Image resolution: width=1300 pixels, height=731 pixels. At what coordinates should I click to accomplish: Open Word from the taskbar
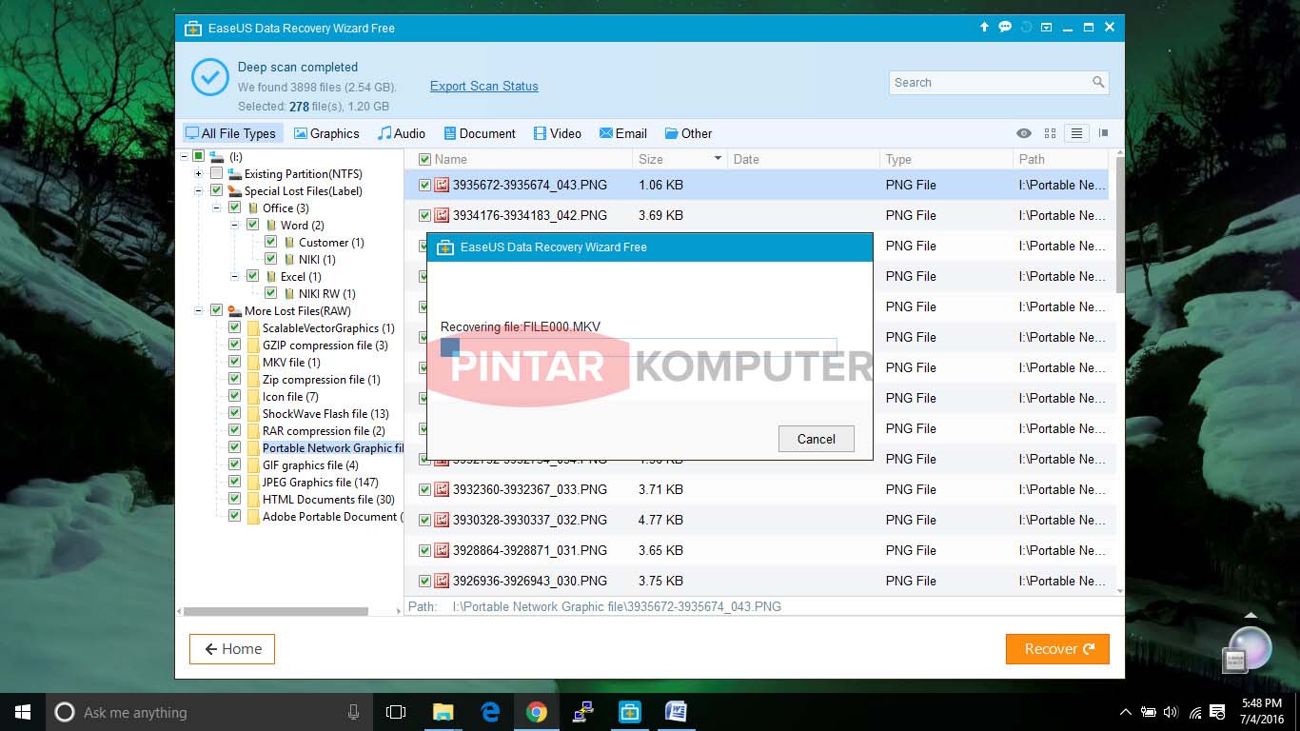coord(676,712)
